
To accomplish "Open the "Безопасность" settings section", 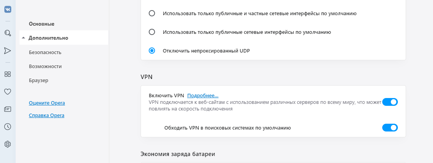I will pyautogui.click(x=45, y=52).
